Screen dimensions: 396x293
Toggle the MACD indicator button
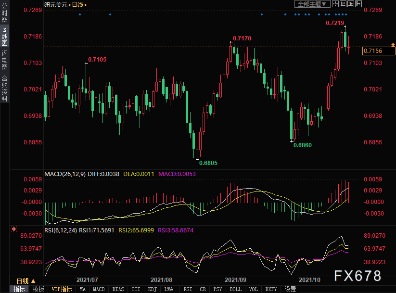(x=99, y=289)
